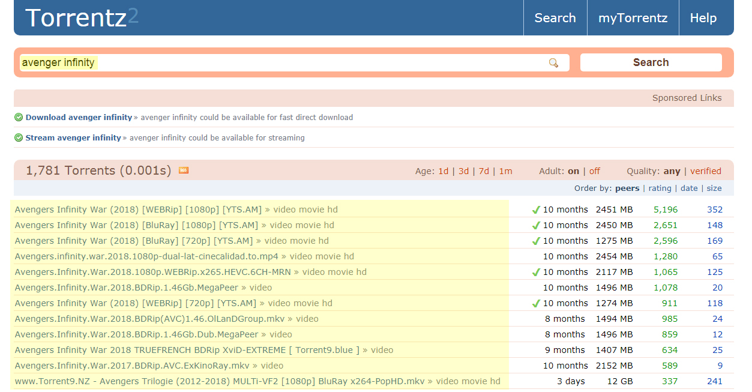This screenshot has width=752, height=392.
Task: Open the Search menu in header
Action: point(555,18)
